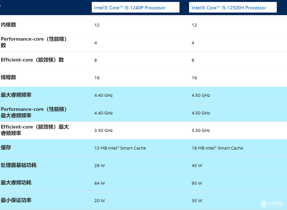Viewport: 287px width, 210px height.
Task: Click 4.50 GHz in Performance-core turbo row
Action: 201,113
